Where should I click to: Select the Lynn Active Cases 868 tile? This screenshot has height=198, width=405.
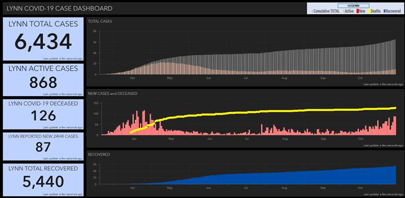pyautogui.click(x=43, y=80)
